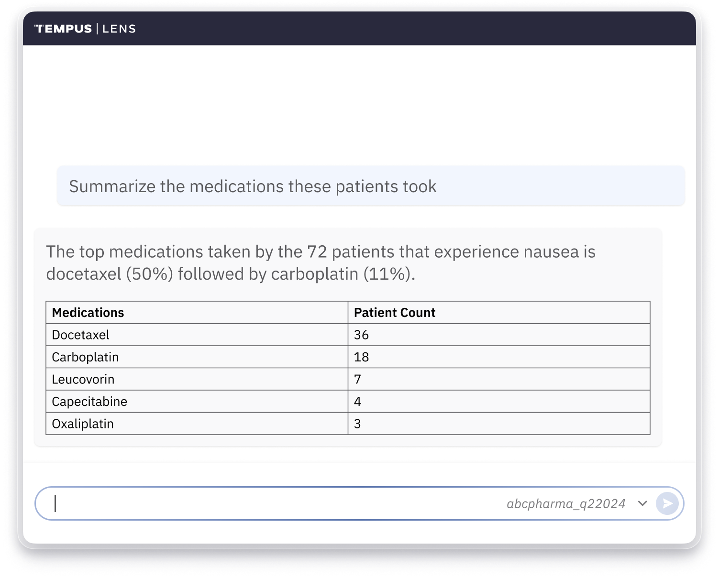This screenshot has width=719, height=578.
Task: Click the Capecitabine count cell 4
Action: click(x=499, y=402)
